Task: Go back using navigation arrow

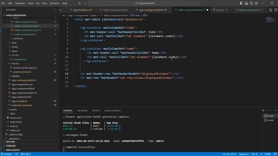Action: point(80,3)
